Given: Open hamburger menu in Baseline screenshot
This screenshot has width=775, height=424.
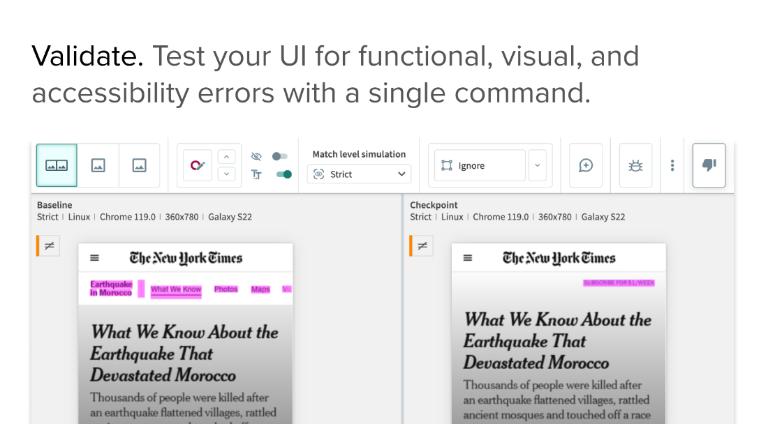Looking at the screenshot, I should (95, 258).
